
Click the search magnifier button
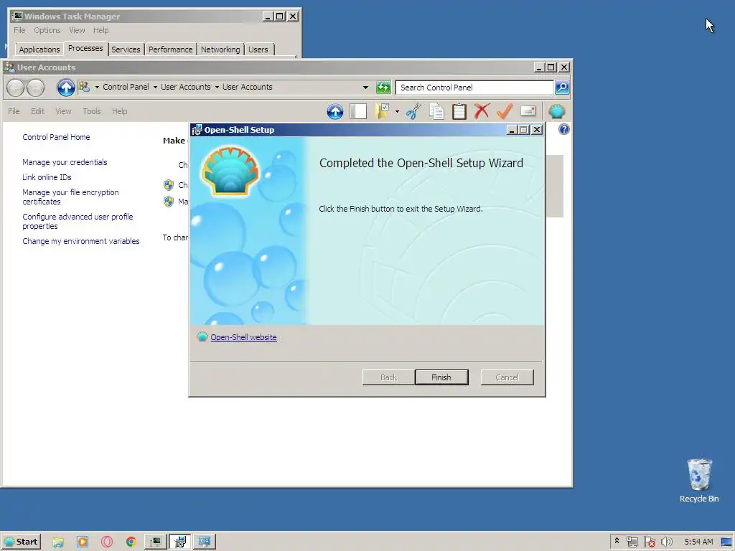pos(562,87)
